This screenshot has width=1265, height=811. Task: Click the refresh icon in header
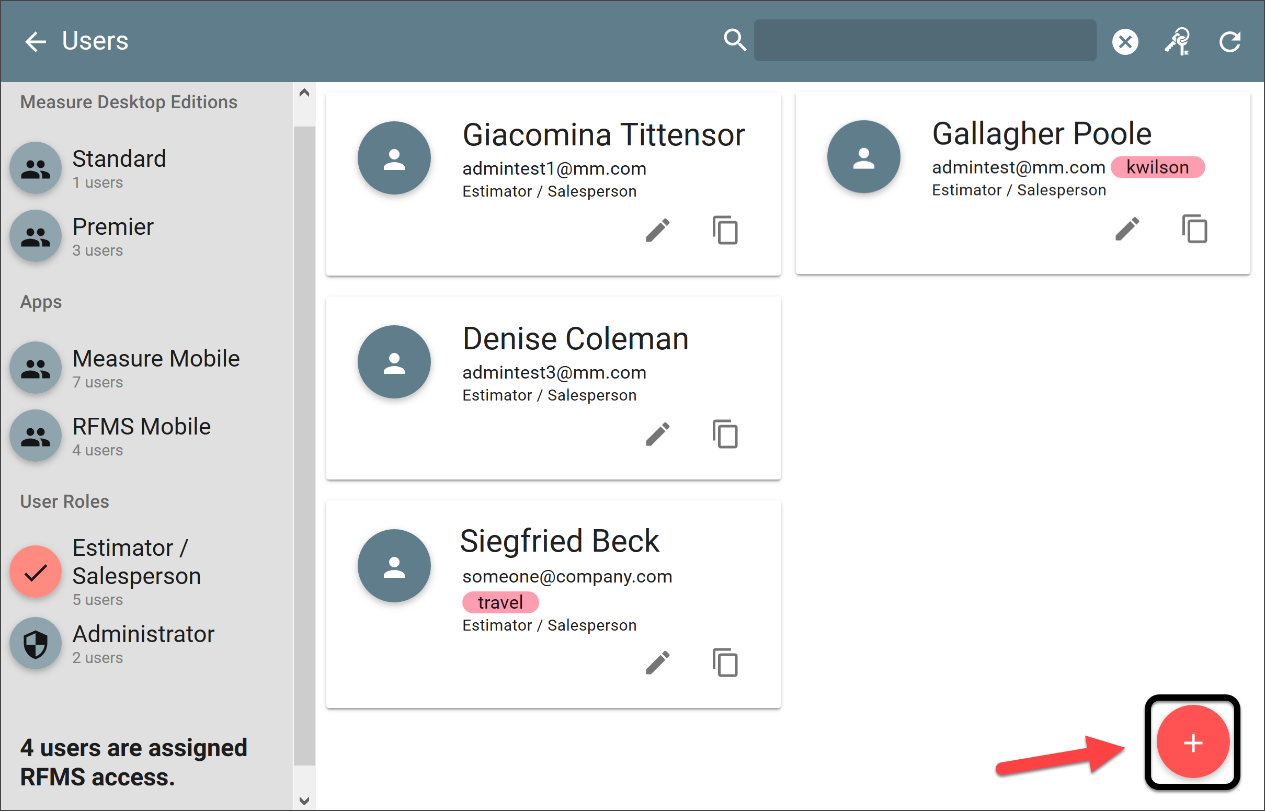click(1230, 41)
